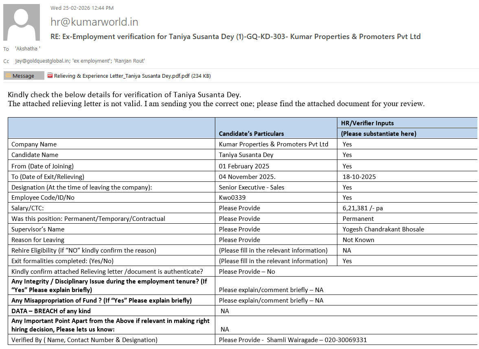Click jay@goldquestglobal.in in the Cc line
Image resolution: width=479 pixels, height=349 pixels.
[x=41, y=61]
